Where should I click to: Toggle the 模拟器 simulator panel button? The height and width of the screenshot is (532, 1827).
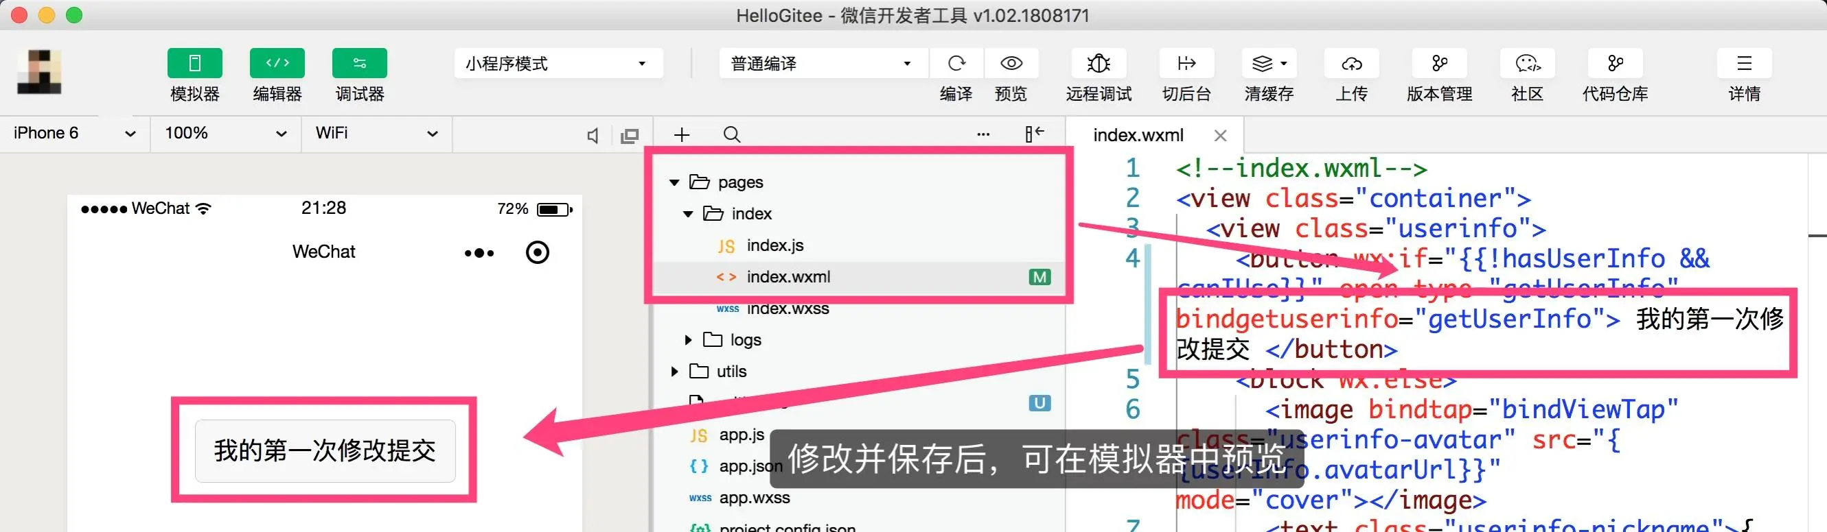click(194, 63)
